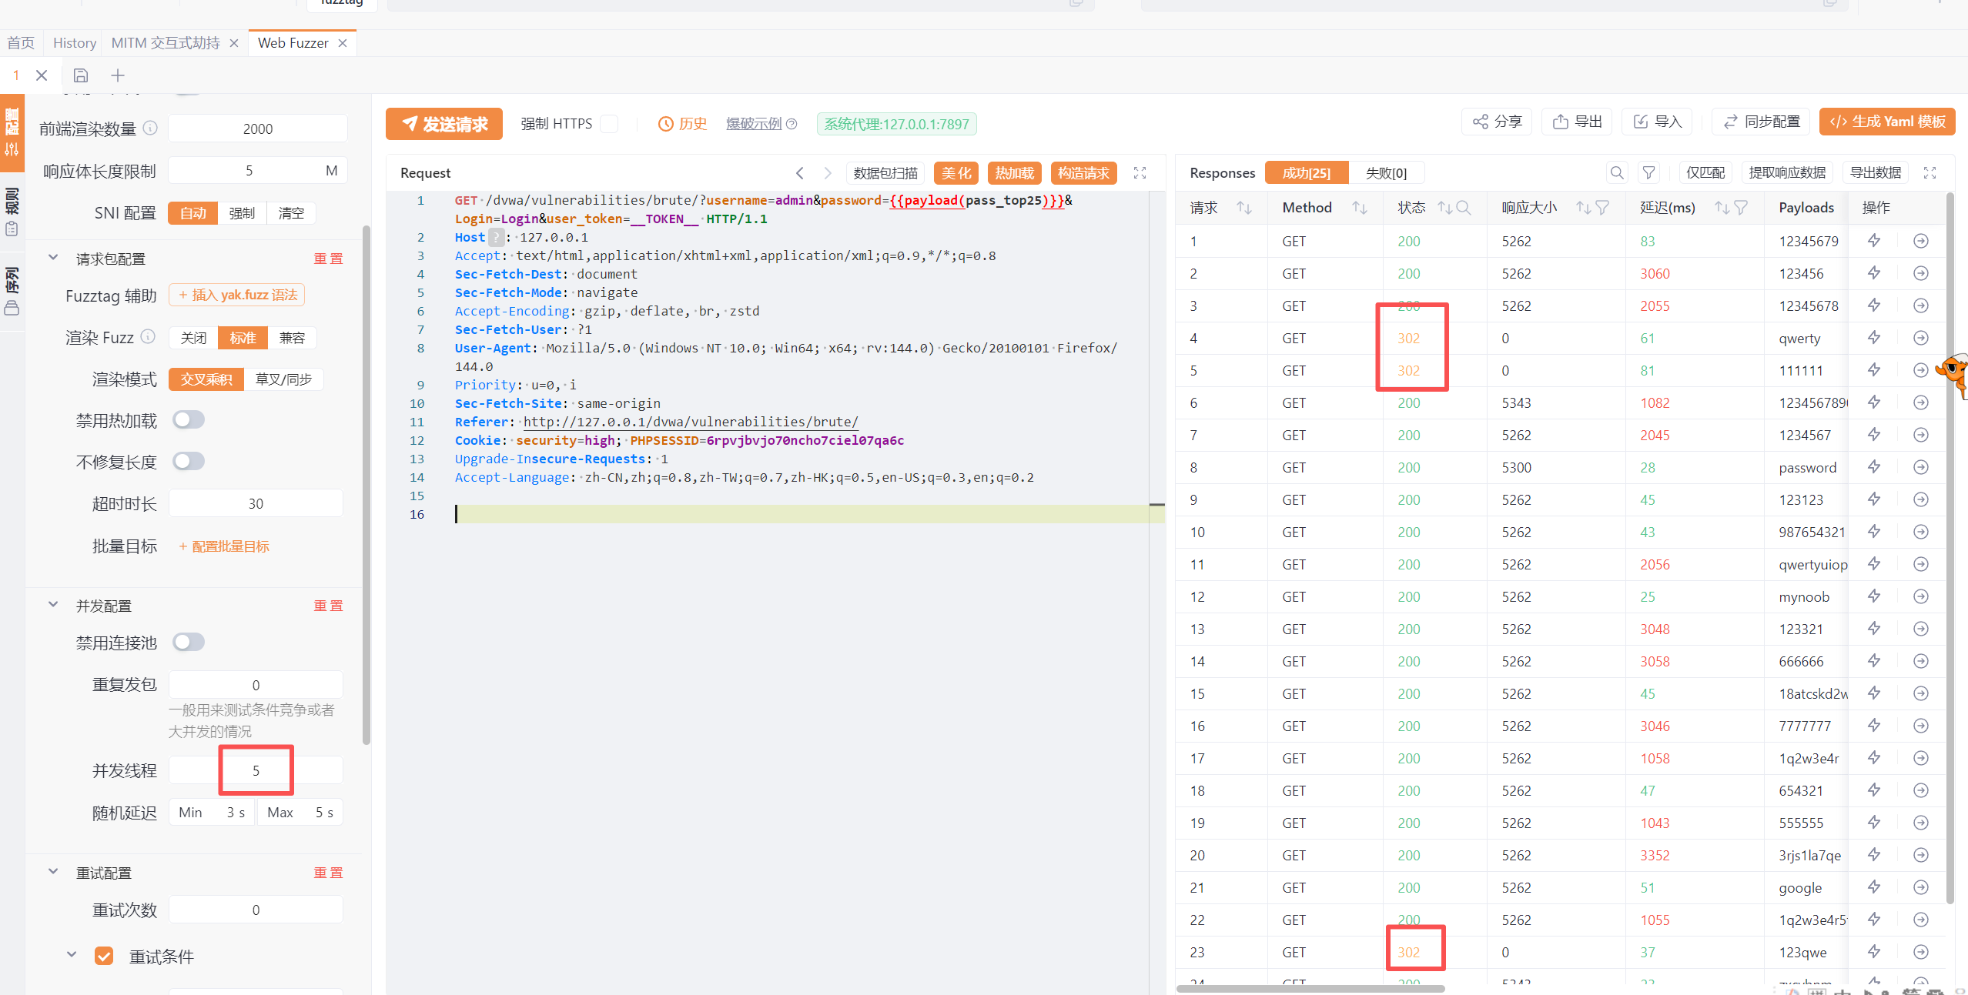Viewport: 1968px width, 995px height.
Task: Add a new fuzzer page with the plus icon
Action: (x=118, y=75)
